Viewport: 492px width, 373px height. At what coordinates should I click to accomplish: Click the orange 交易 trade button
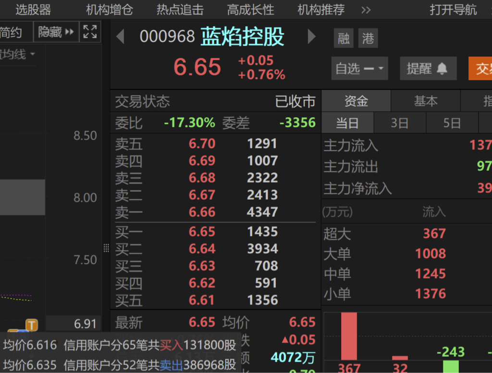480,69
